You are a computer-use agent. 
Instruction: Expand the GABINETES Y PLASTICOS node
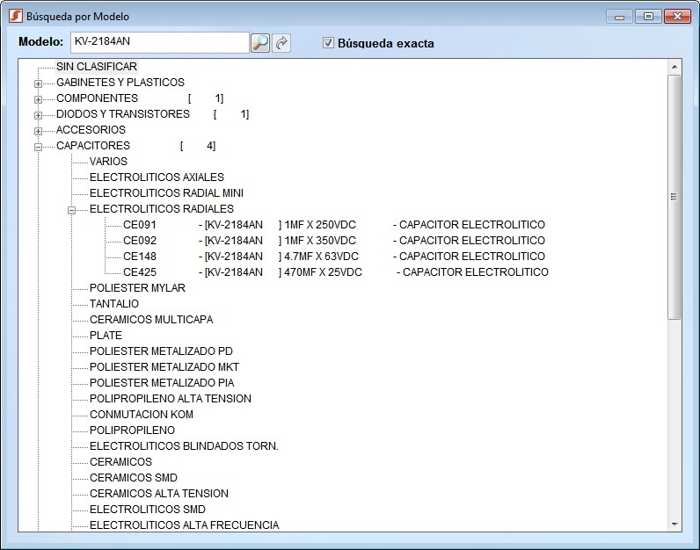[x=39, y=83]
